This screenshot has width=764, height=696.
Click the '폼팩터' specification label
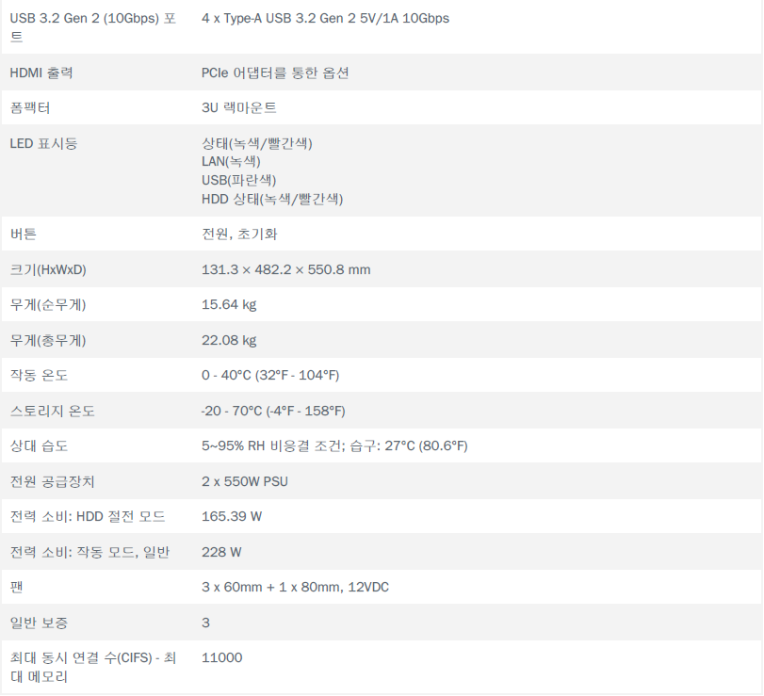pos(30,107)
